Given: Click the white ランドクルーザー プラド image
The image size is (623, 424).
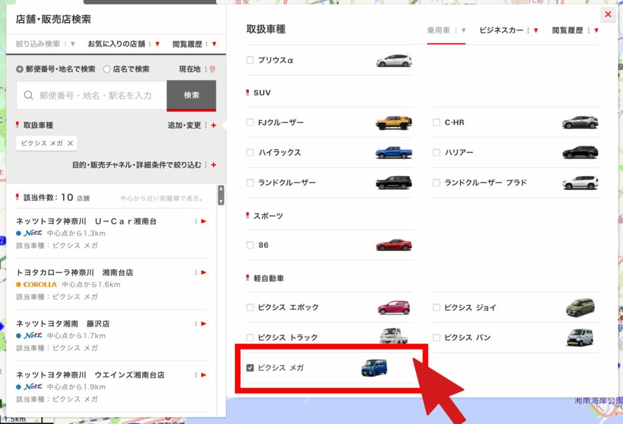Looking at the screenshot, I should [580, 182].
